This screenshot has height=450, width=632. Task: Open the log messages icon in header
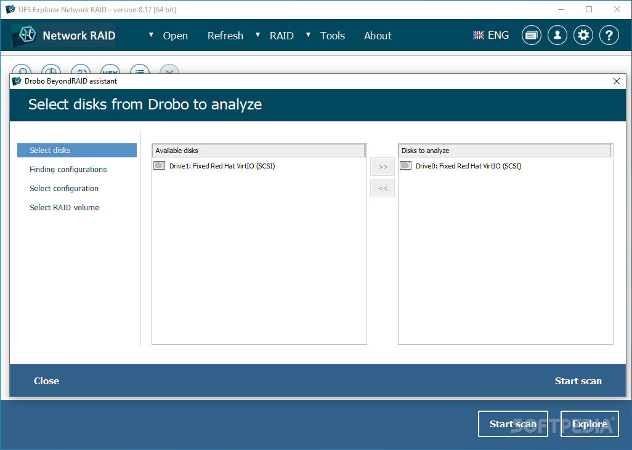click(531, 36)
